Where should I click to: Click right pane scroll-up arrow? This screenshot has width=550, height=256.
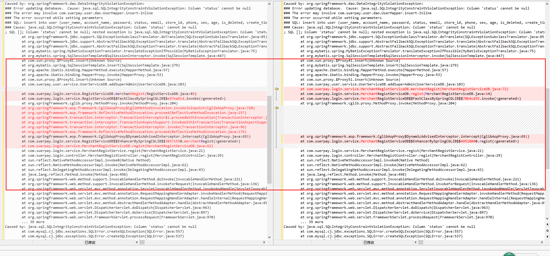548,4
